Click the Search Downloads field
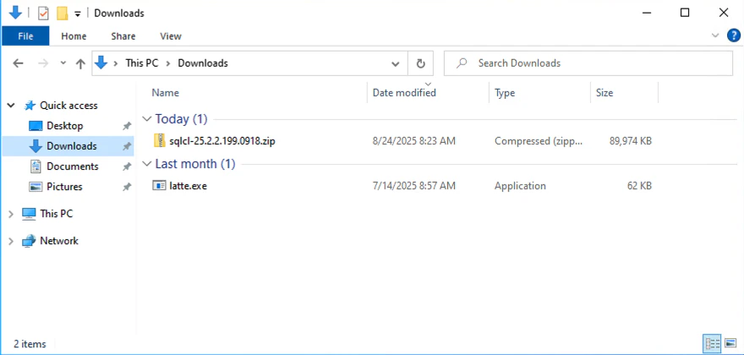 [588, 63]
